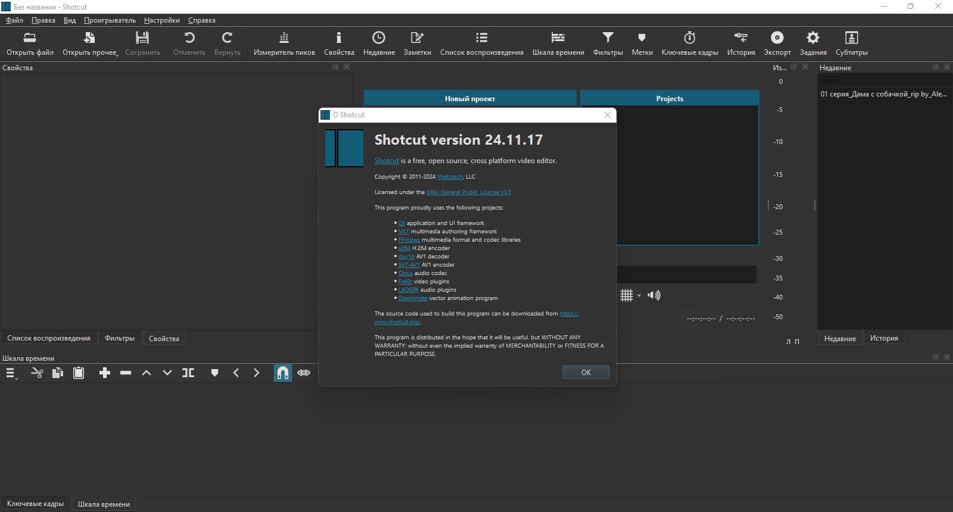Click OK in the About dialog
The height and width of the screenshot is (512, 953).
click(x=586, y=372)
